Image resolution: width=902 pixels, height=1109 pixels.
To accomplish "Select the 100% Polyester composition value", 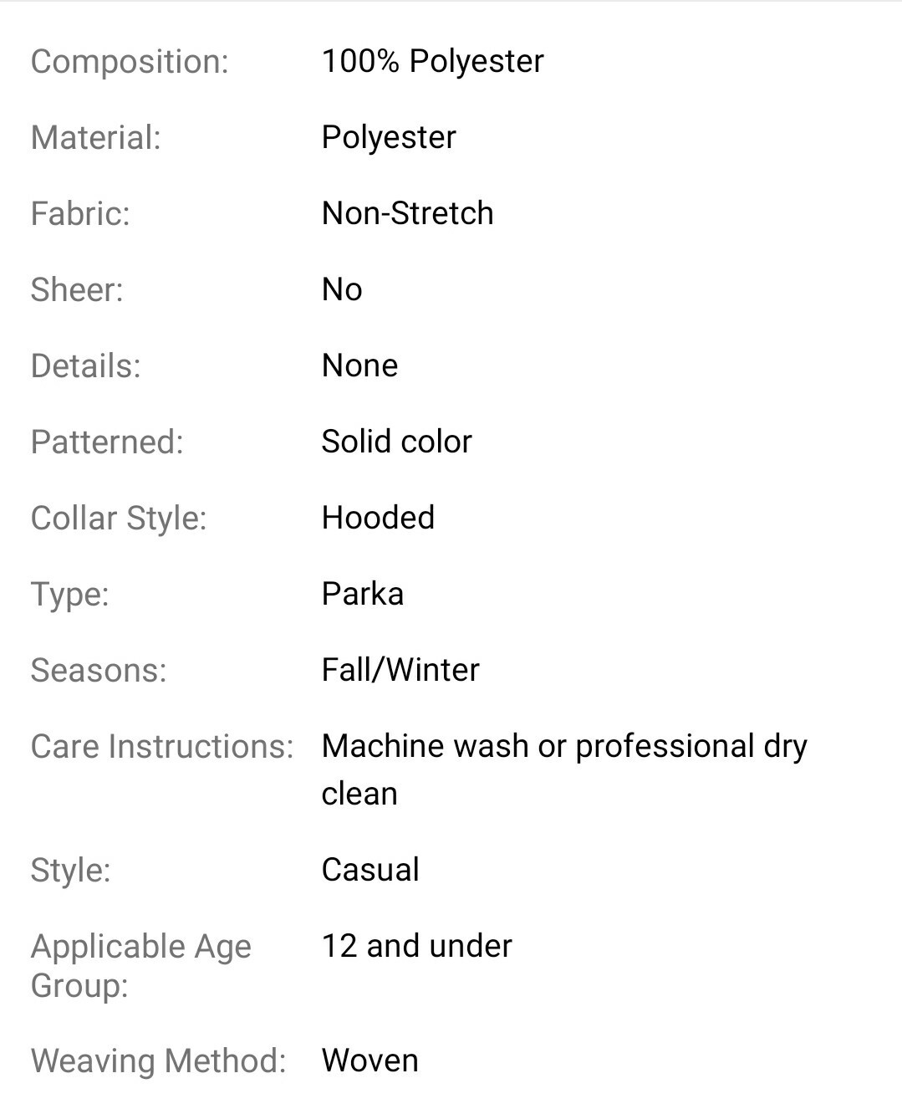I will coord(432,61).
